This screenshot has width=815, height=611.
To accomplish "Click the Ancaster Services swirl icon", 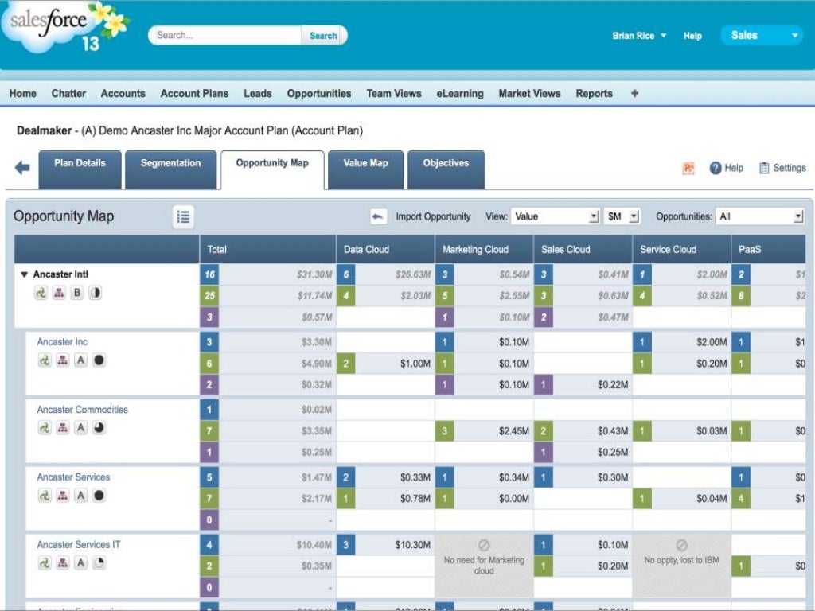I will [x=45, y=495].
